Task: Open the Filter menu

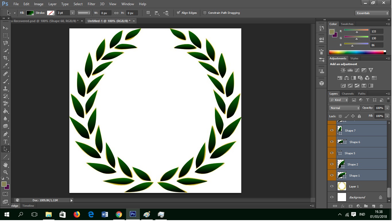Action: pyautogui.click(x=91, y=4)
